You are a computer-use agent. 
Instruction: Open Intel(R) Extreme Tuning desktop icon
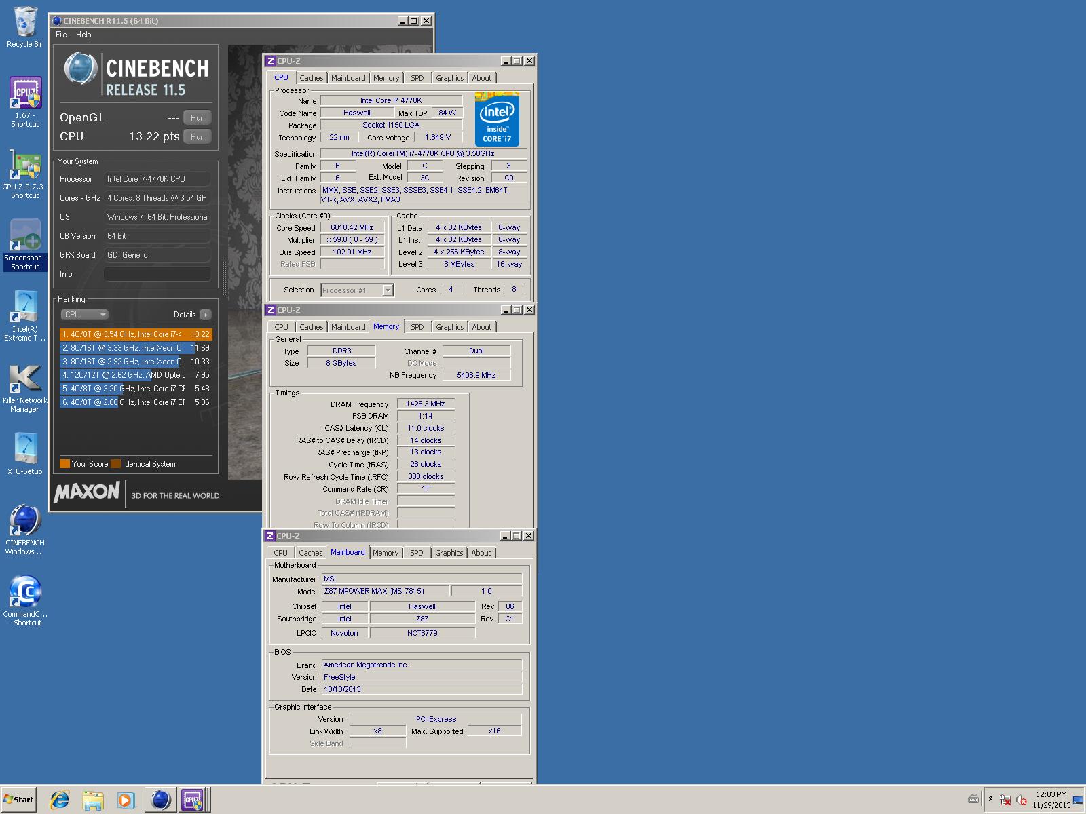(25, 316)
